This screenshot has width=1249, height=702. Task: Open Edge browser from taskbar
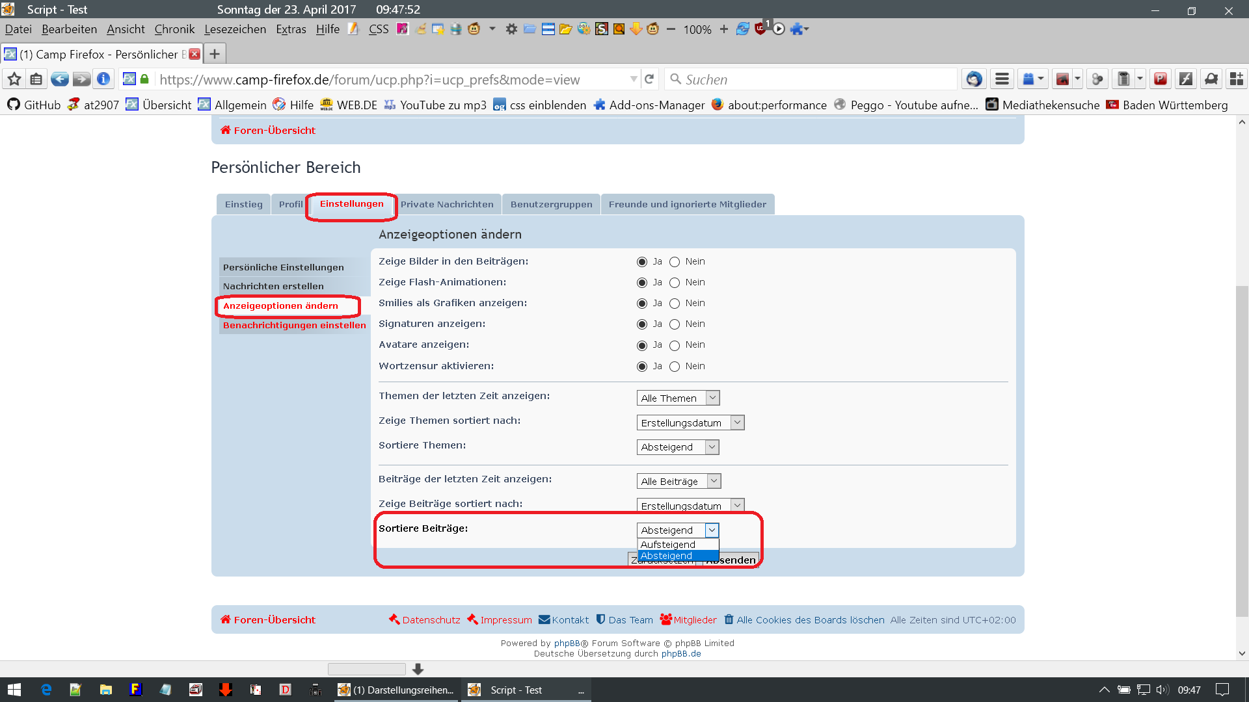(46, 690)
